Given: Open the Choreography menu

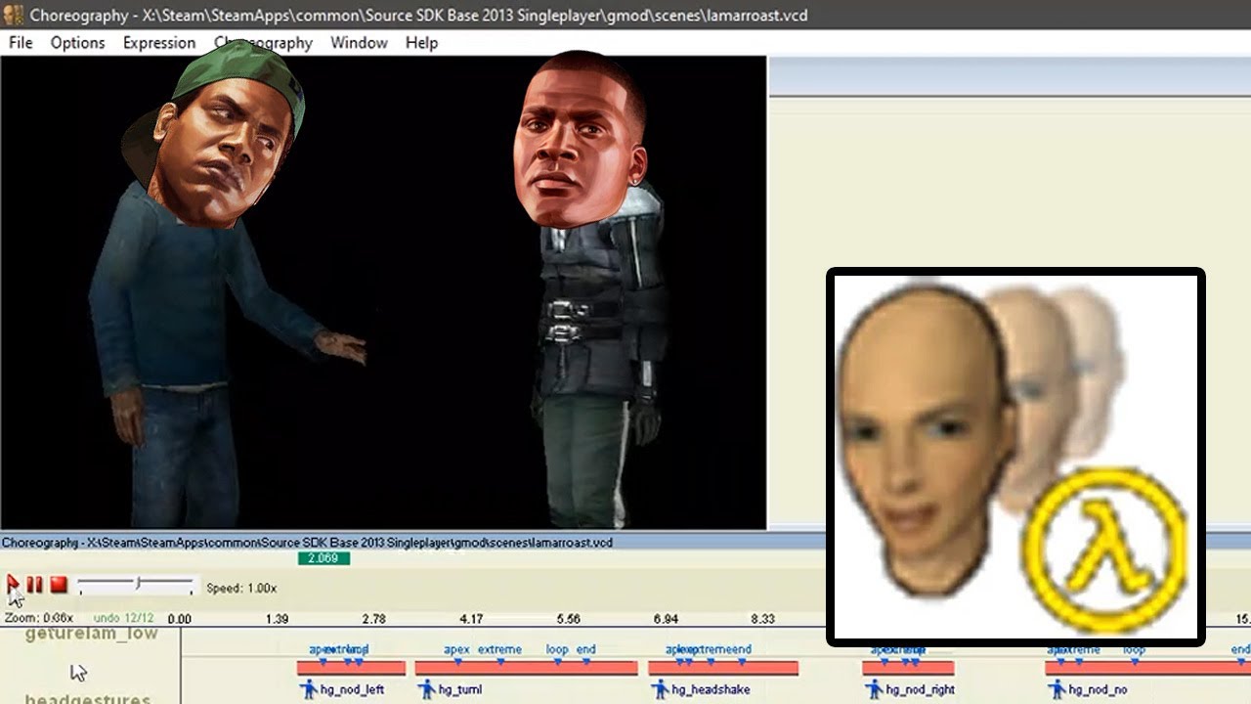Looking at the screenshot, I should [x=263, y=43].
